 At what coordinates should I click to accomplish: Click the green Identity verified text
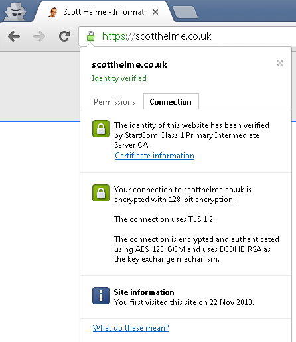coord(119,78)
